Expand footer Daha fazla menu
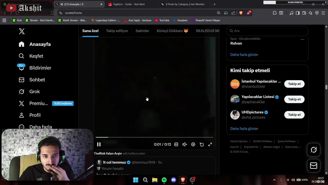Viewport: 328px width, 185px height. (x=293, y=147)
